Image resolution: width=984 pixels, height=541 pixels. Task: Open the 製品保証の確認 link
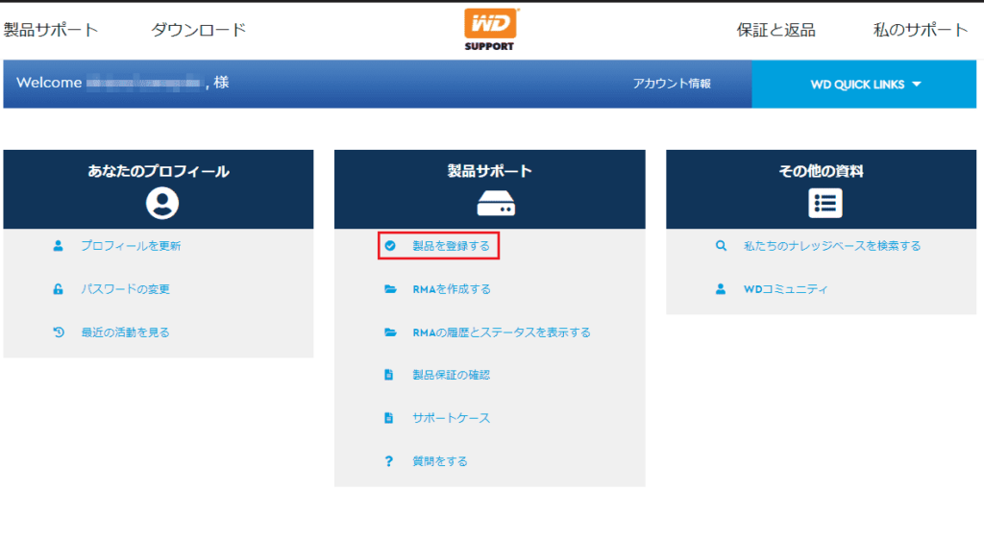click(x=452, y=375)
